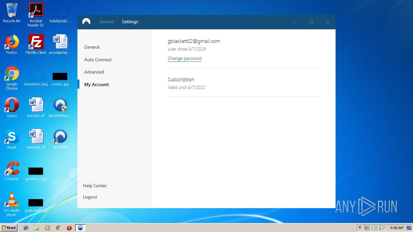Click the NordVPN logo in title bar
413x232 pixels.
86,22
